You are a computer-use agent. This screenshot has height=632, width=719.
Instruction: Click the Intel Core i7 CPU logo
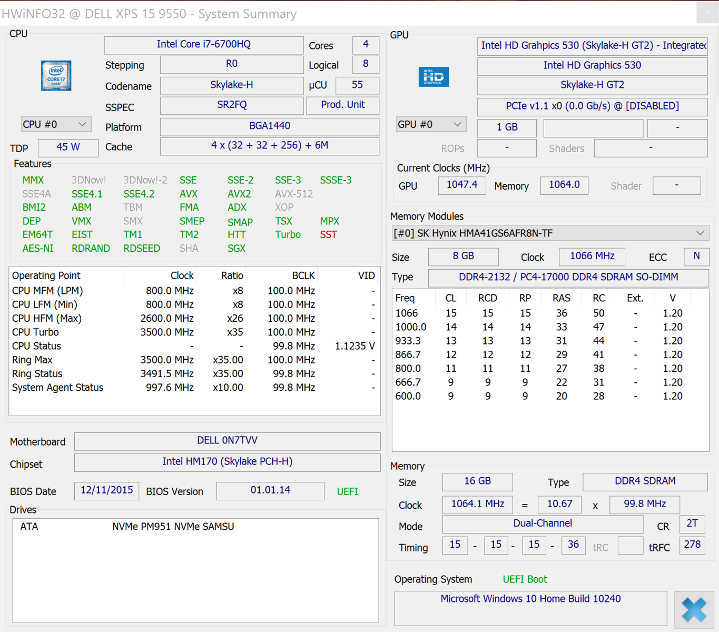pyautogui.click(x=56, y=75)
